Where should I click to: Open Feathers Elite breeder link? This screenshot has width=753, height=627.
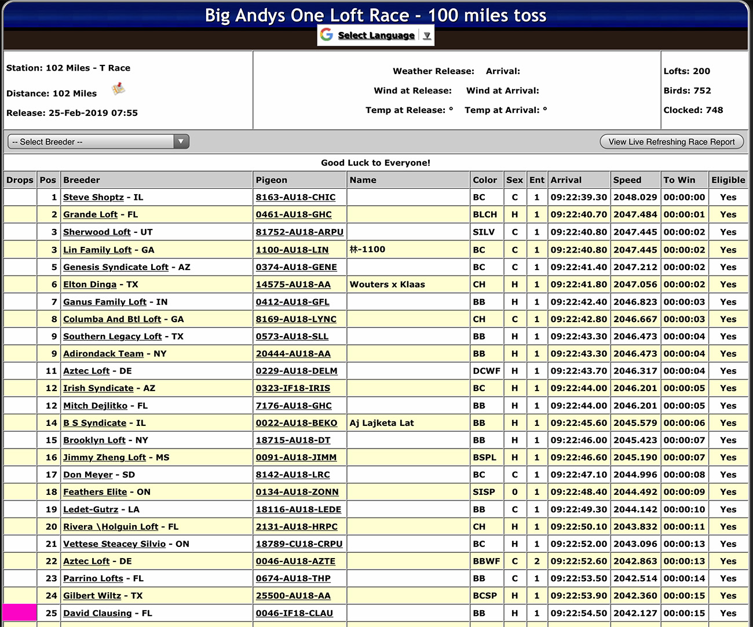tap(95, 492)
